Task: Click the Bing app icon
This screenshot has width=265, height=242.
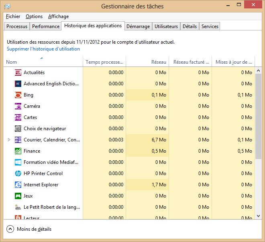Action: tap(18, 95)
